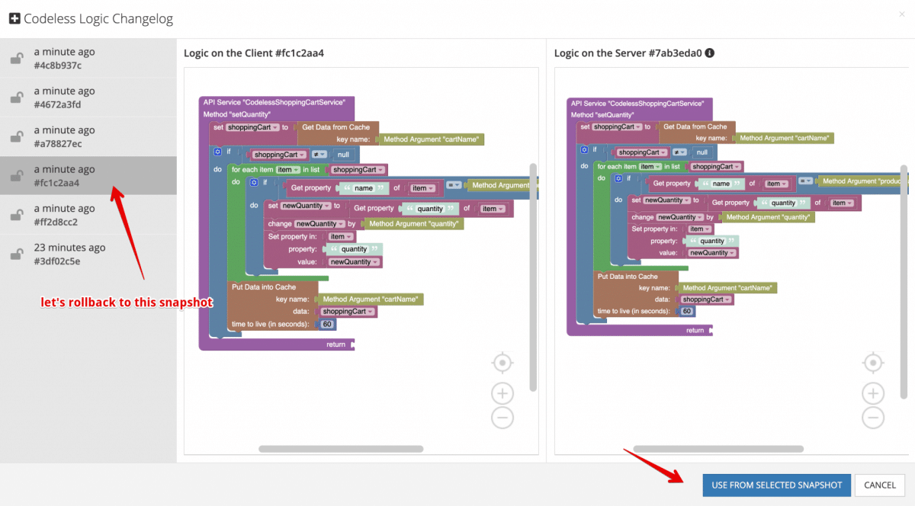
Task: Click the gear on the outer if block in Server panel
Action: [584, 150]
